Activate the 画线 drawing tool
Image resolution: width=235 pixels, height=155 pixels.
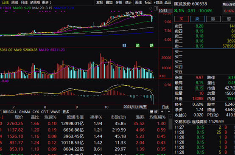(138, 3)
